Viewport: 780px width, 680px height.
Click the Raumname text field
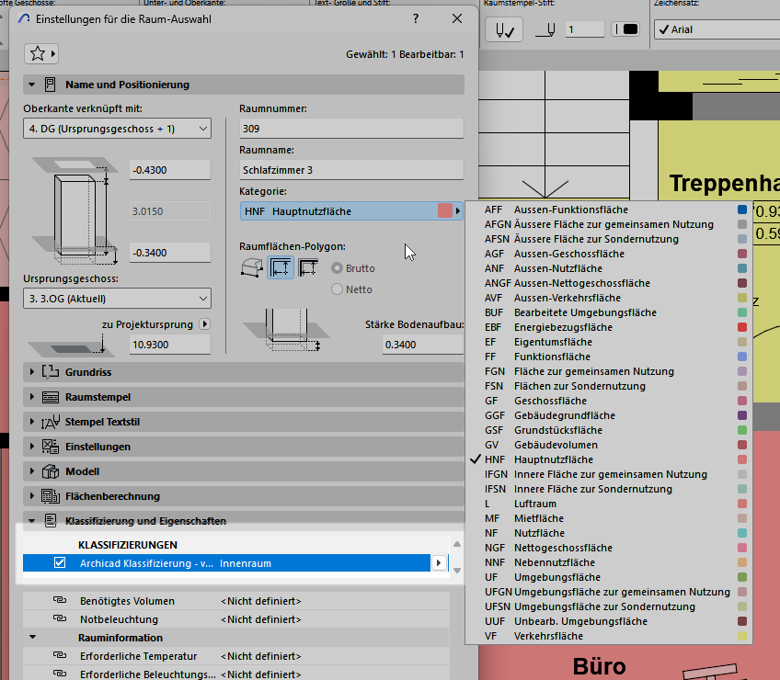pos(351,170)
